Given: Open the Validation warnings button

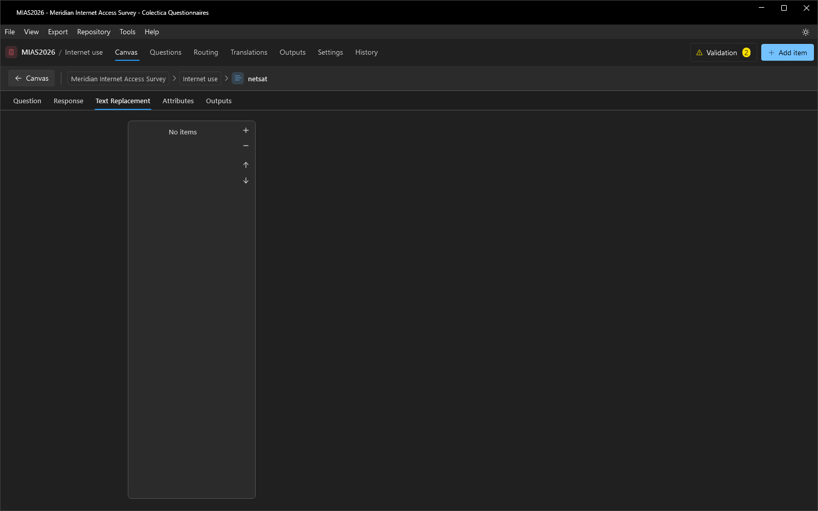Looking at the screenshot, I should [723, 53].
